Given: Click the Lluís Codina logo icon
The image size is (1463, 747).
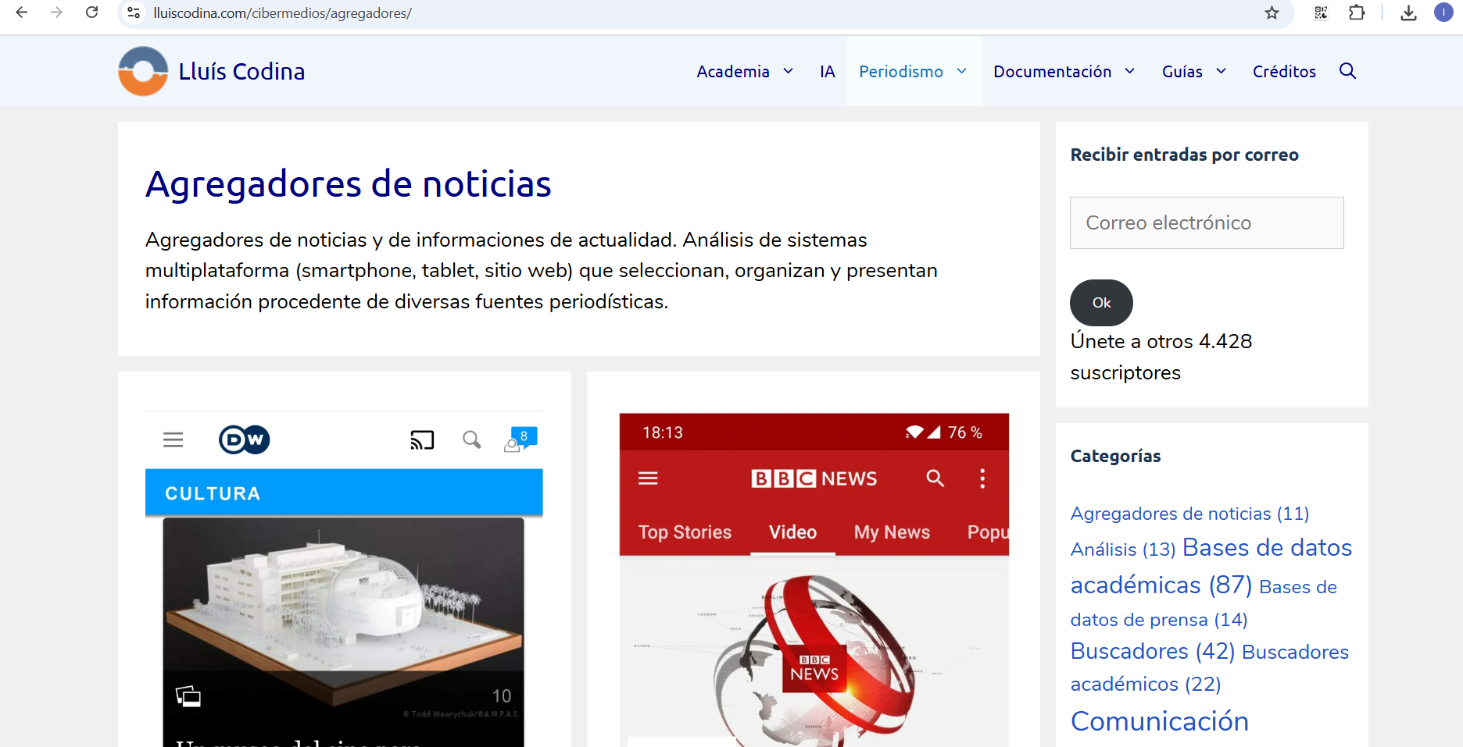Looking at the screenshot, I should point(143,71).
